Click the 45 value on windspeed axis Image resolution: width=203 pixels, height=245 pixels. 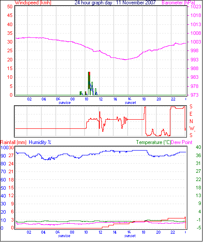(x=10, y=16)
